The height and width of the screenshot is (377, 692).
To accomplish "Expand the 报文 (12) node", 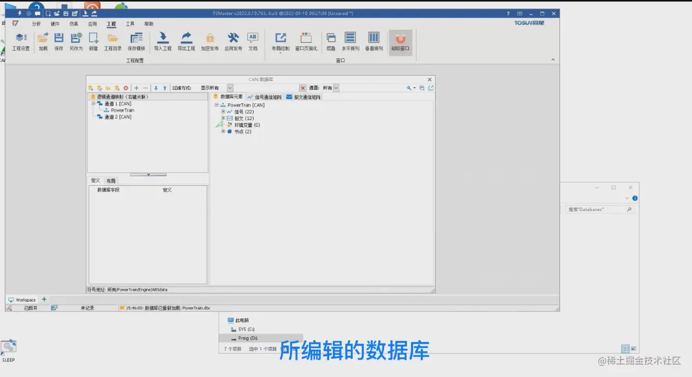I will (223, 118).
